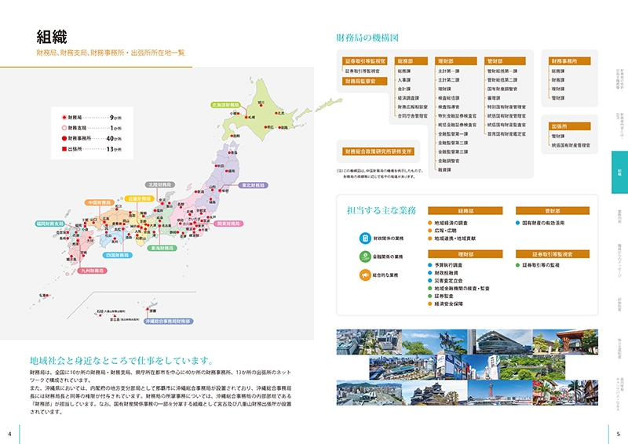Click the 管財部 header in the organization chart
The image size is (628, 444).
(x=505, y=61)
